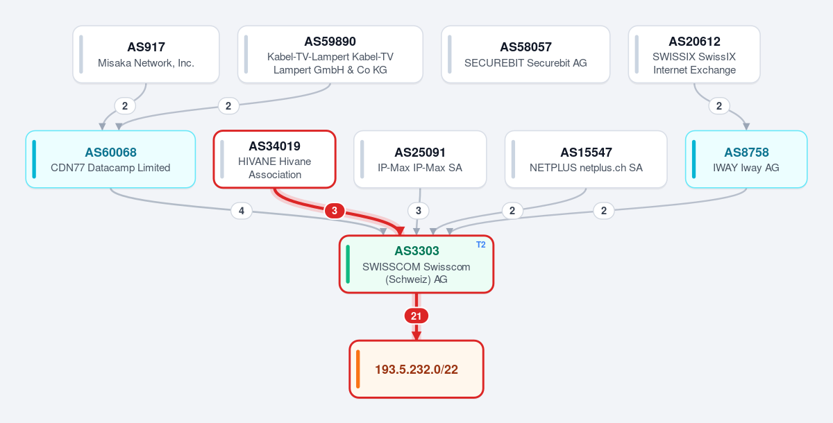Viewport: 833px width, 423px height.
Task: Select the AS917 Misaka Network node
Action: pyautogui.click(x=146, y=55)
